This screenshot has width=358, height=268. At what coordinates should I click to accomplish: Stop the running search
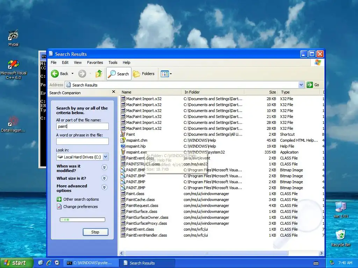click(x=95, y=232)
